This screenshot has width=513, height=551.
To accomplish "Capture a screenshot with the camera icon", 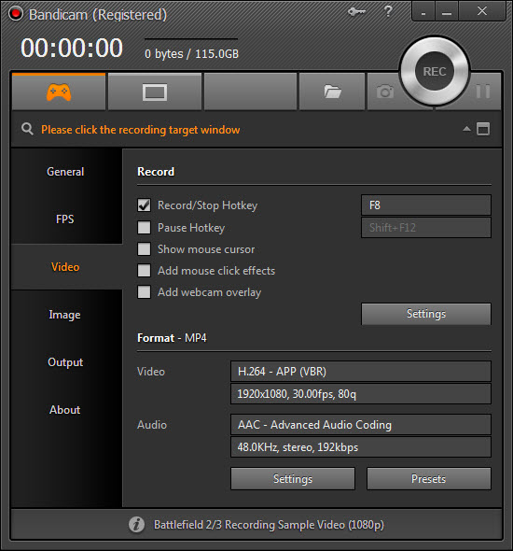I will (385, 92).
